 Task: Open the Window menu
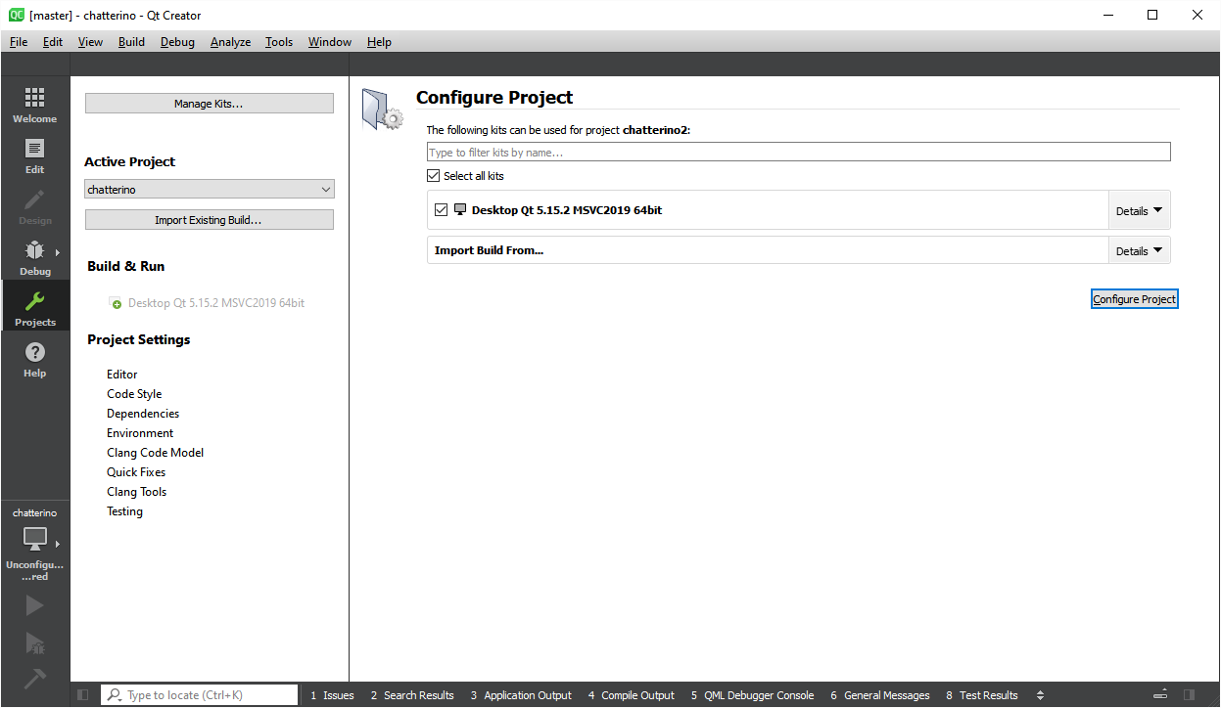(330, 42)
